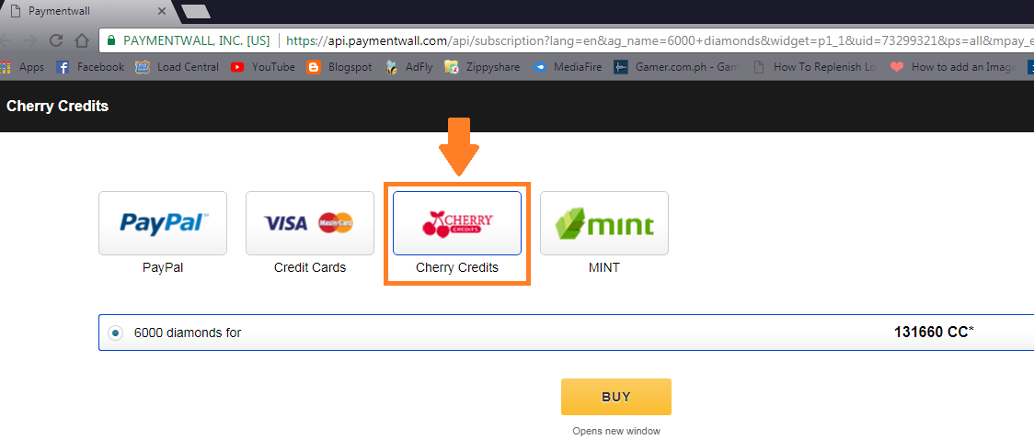
Task: Open the Load Central bookmark
Action: click(177, 66)
